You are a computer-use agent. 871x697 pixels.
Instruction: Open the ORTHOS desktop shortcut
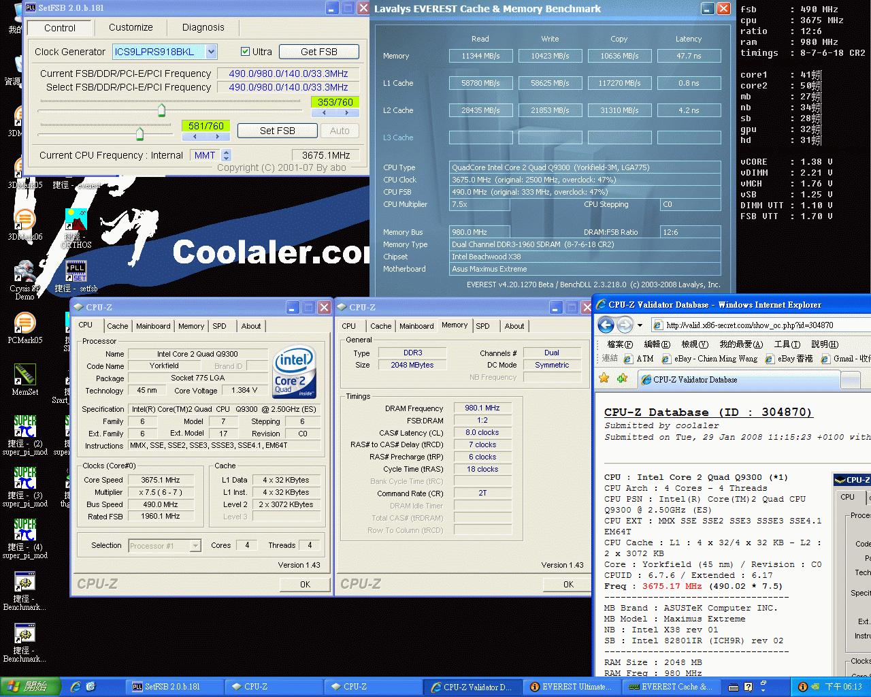coord(76,221)
